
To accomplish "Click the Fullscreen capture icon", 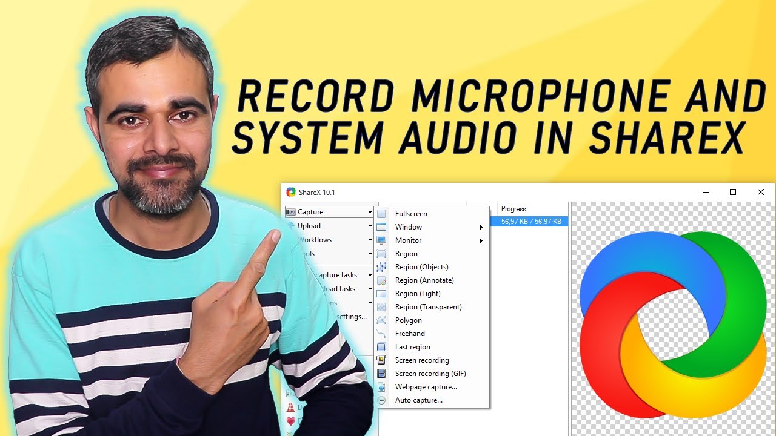I will 381,214.
